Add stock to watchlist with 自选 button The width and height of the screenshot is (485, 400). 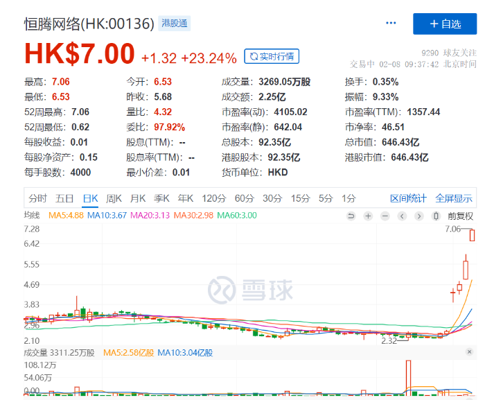tap(445, 24)
